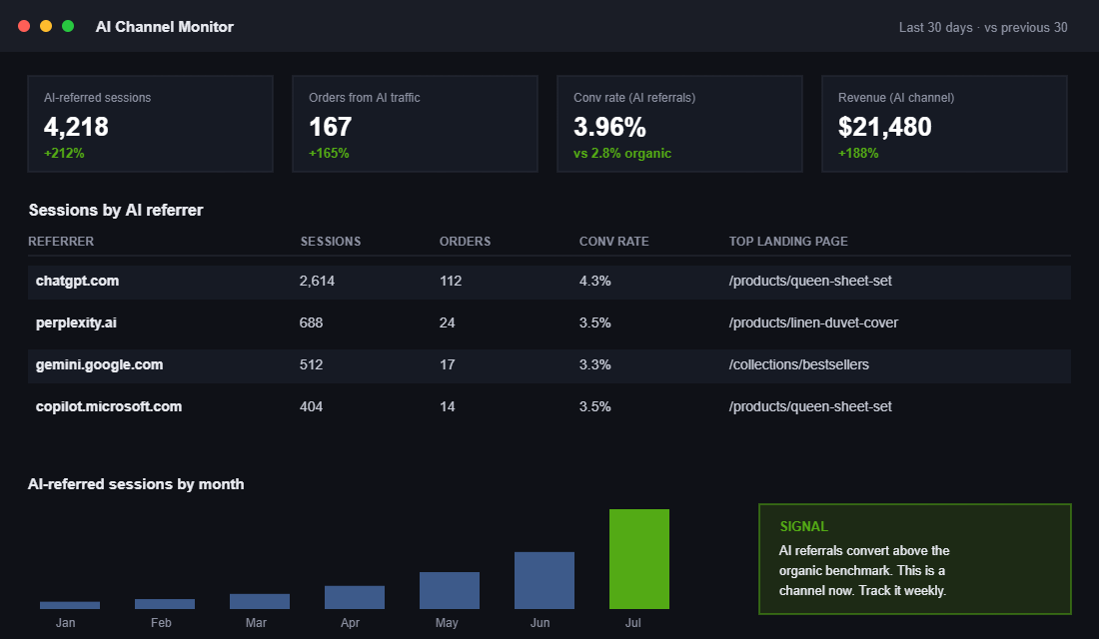
Task: Click the 17 orders cell
Action: 448,365
